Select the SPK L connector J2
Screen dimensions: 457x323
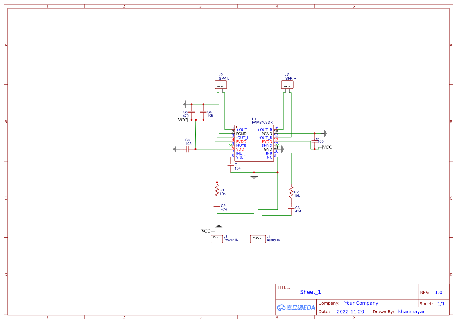221,84
